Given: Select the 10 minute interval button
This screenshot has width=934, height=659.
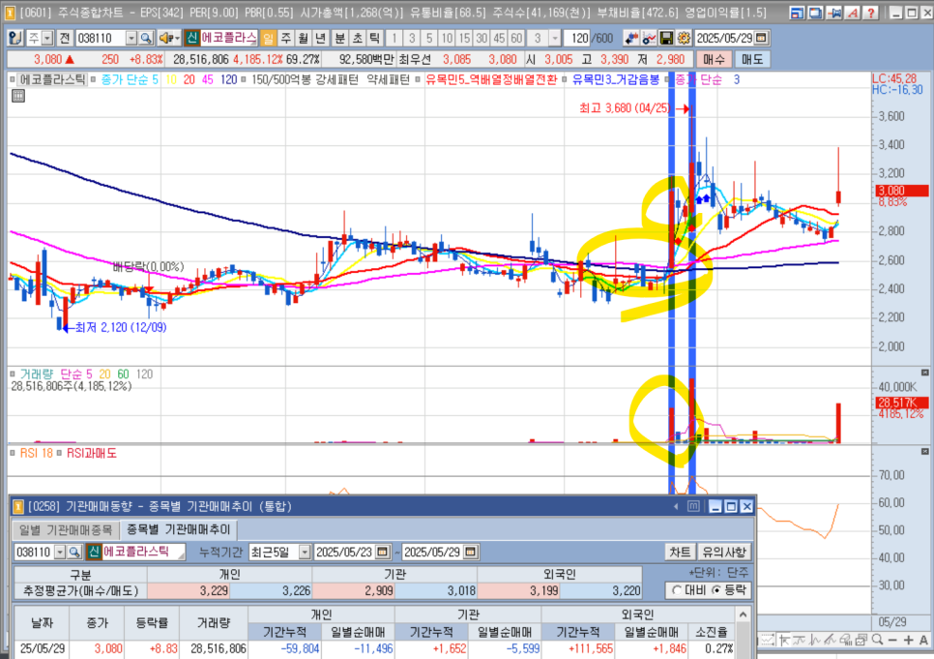Looking at the screenshot, I should tap(447, 38).
